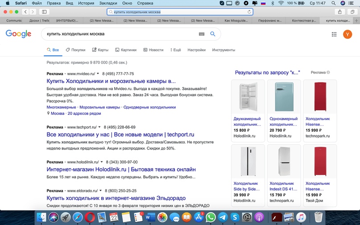The height and width of the screenshot is (225, 360).
Task: Expand dropdown arrow next to www.eldorado.ru
Action: tap(100, 191)
